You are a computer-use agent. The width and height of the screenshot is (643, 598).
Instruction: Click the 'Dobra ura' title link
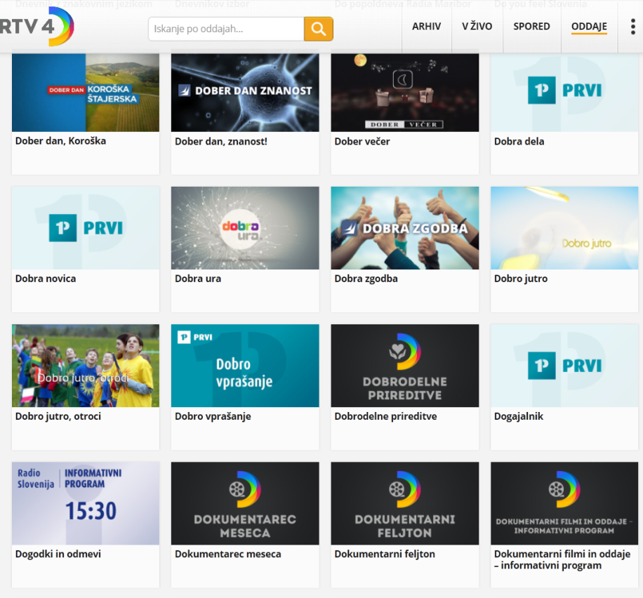click(x=198, y=279)
